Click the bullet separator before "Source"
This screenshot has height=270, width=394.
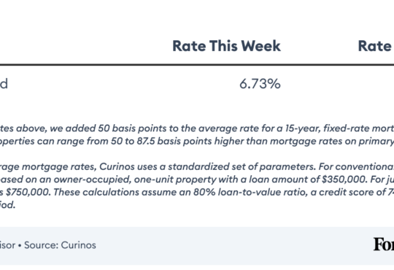pyautogui.click(x=20, y=245)
